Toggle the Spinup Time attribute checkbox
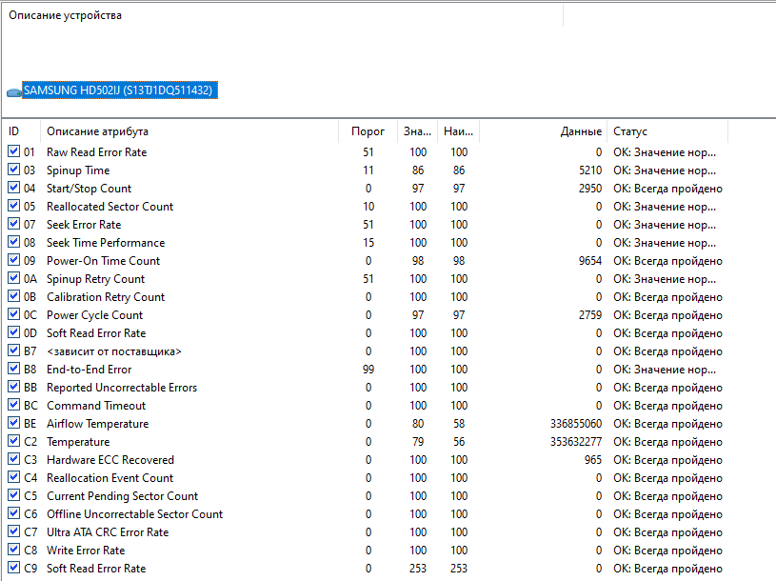 (13, 170)
